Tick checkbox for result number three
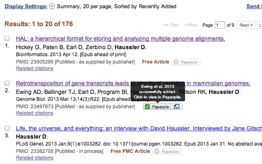 (7, 128)
